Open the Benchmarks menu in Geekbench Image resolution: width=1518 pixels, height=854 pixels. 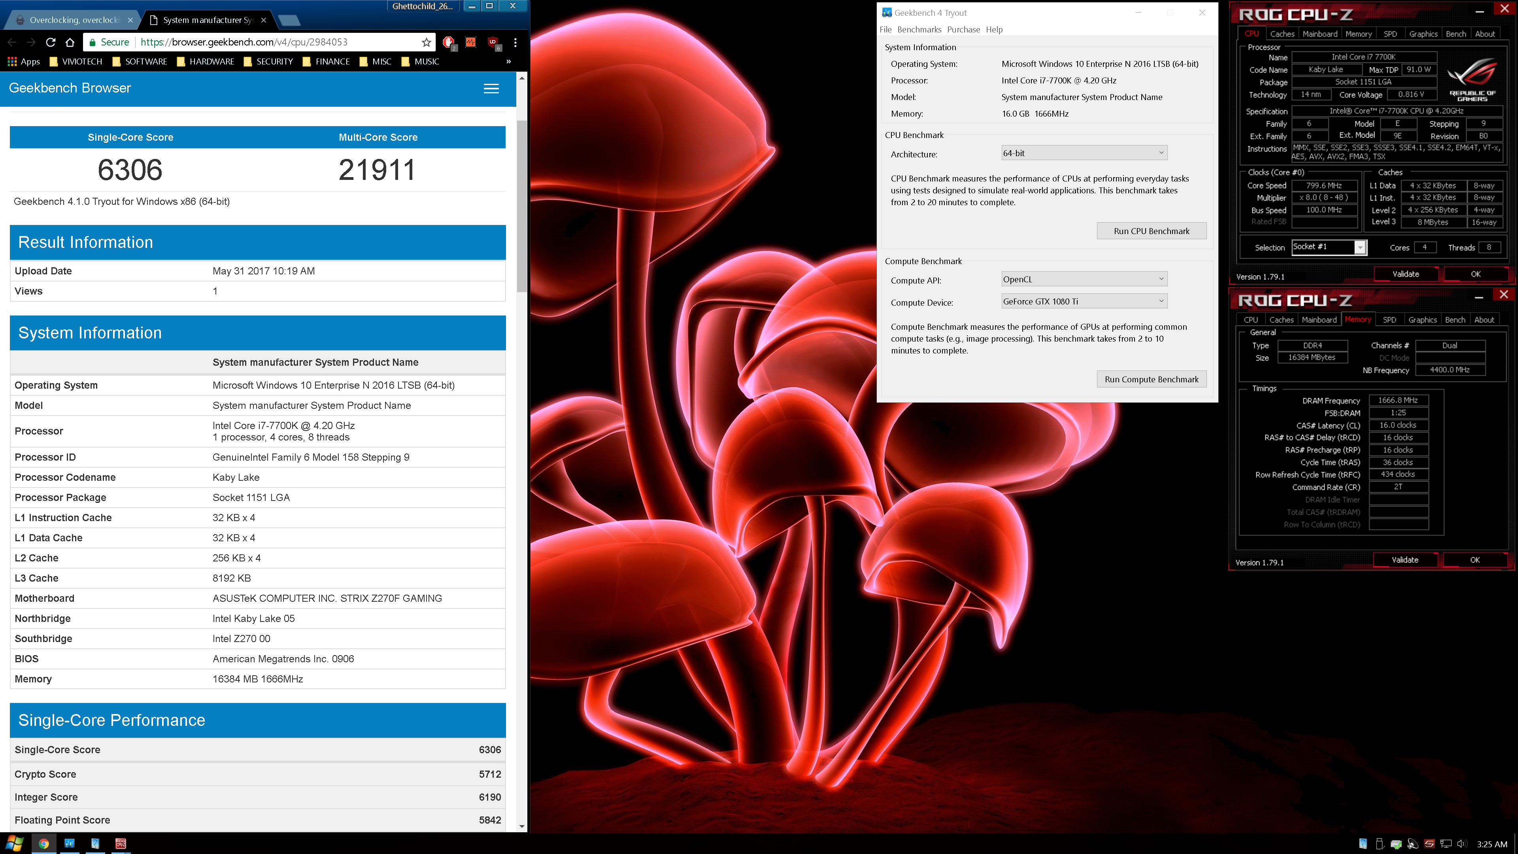(x=919, y=30)
